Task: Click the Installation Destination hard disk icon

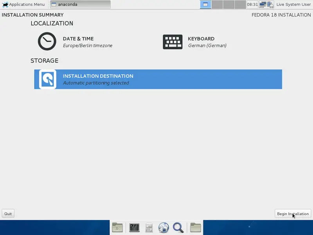Action: [47, 80]
